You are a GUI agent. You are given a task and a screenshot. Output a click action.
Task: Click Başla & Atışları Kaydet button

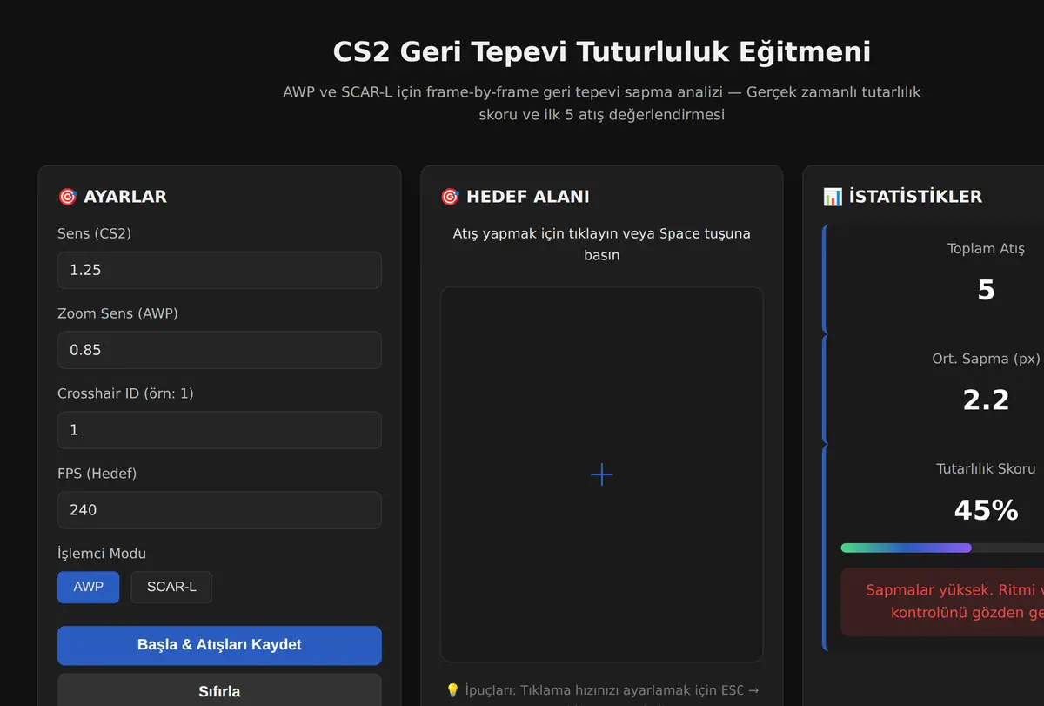coord(219,645)
